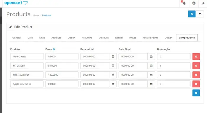Image resolution: width=207 pixels, height=113 pixels.
Task: Go to the Discount tab
Action: pyautogui.click(x=103, y=38)
